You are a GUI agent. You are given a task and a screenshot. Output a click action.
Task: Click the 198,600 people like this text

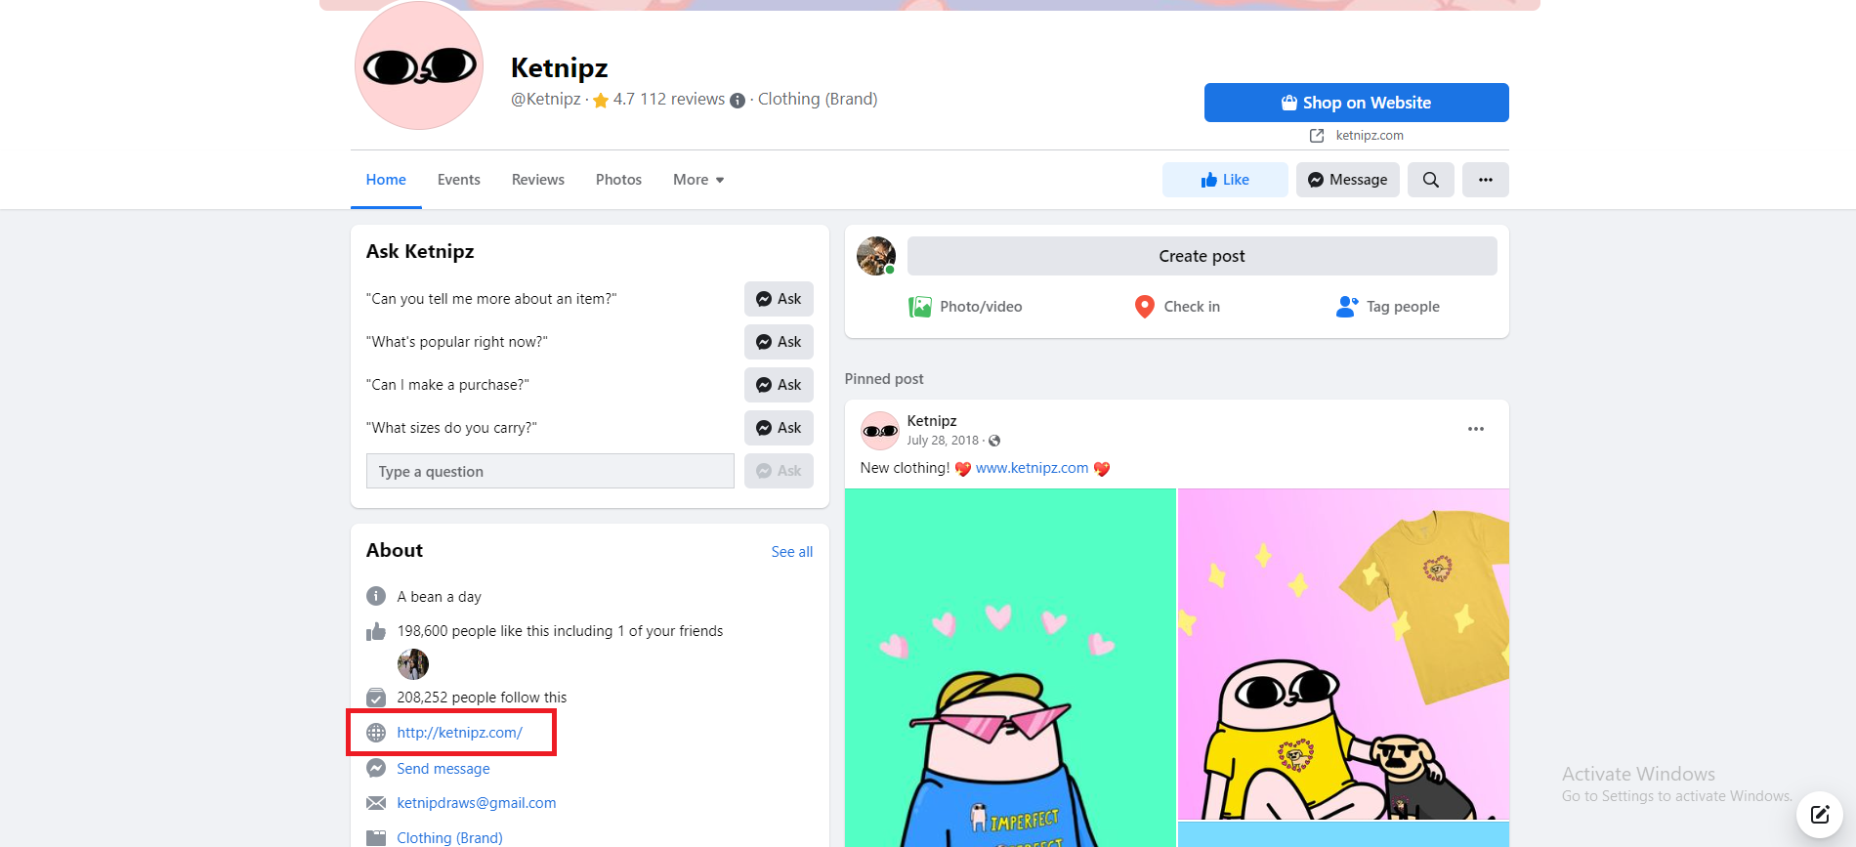[x=561, y=631]
